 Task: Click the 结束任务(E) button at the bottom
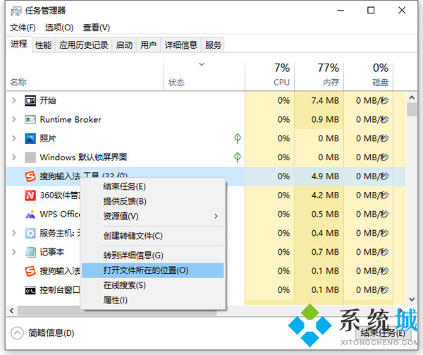click(383, 333)
